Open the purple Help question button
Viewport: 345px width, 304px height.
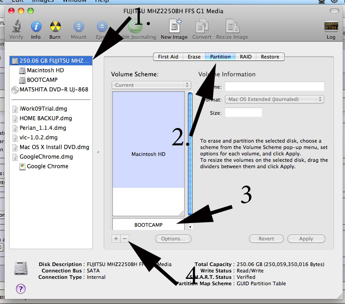[x=21, y=289]
